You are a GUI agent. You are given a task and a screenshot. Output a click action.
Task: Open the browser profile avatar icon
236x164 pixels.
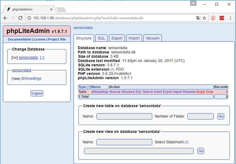(193, 3)
